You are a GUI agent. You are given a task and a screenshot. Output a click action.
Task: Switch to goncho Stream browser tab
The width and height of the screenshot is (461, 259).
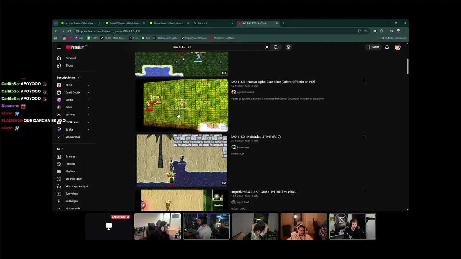tap(81, 23)
